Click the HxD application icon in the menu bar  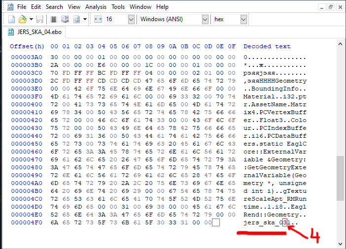pyautogui.click(x=10, y=7)
